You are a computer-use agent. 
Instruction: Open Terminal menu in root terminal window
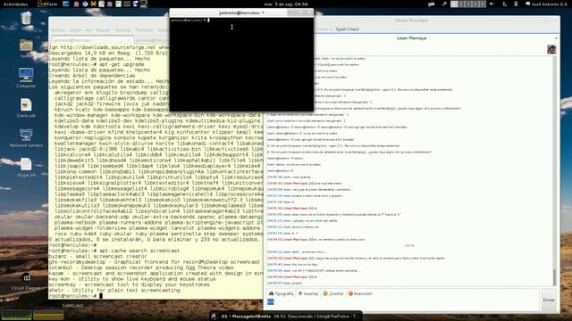pos(122,30)
